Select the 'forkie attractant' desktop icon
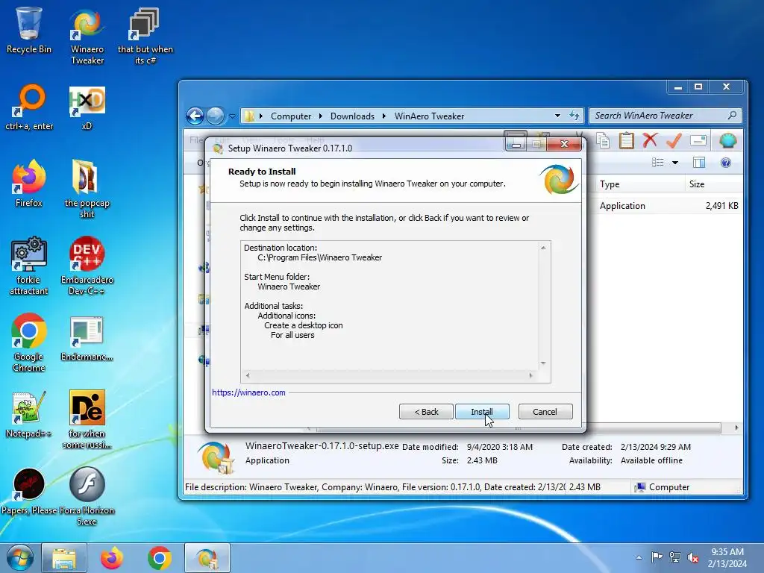This screenshot has height=573, width=764. pyautogui.click(x=28, y=266)
